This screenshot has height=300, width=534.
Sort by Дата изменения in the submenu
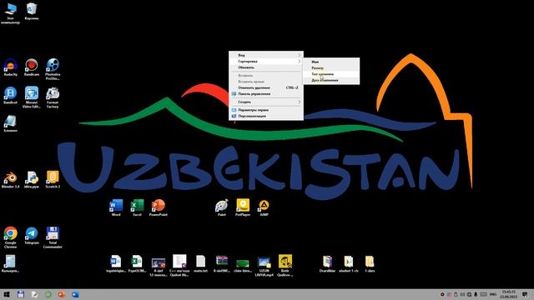coord(331,80)
